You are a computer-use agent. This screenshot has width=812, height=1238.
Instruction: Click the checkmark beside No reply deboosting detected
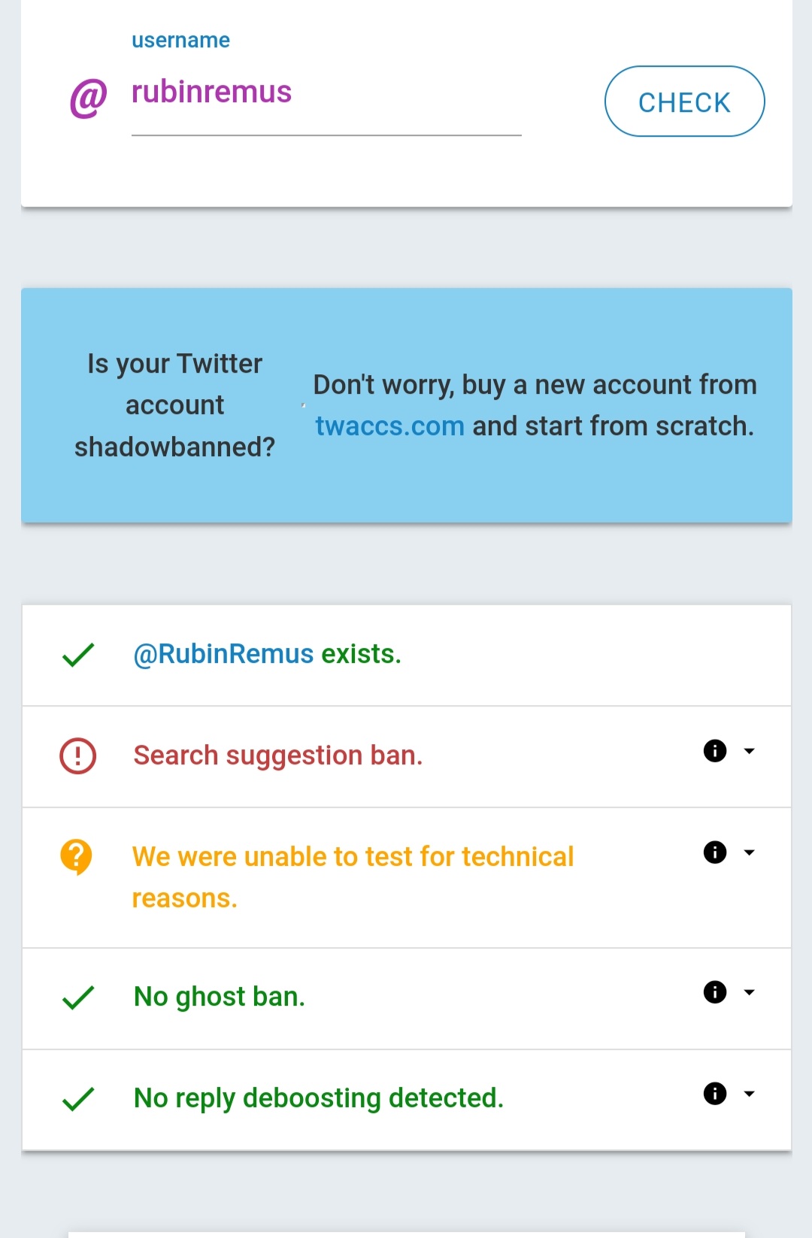pyautogui.click(x=78, y=1099)
